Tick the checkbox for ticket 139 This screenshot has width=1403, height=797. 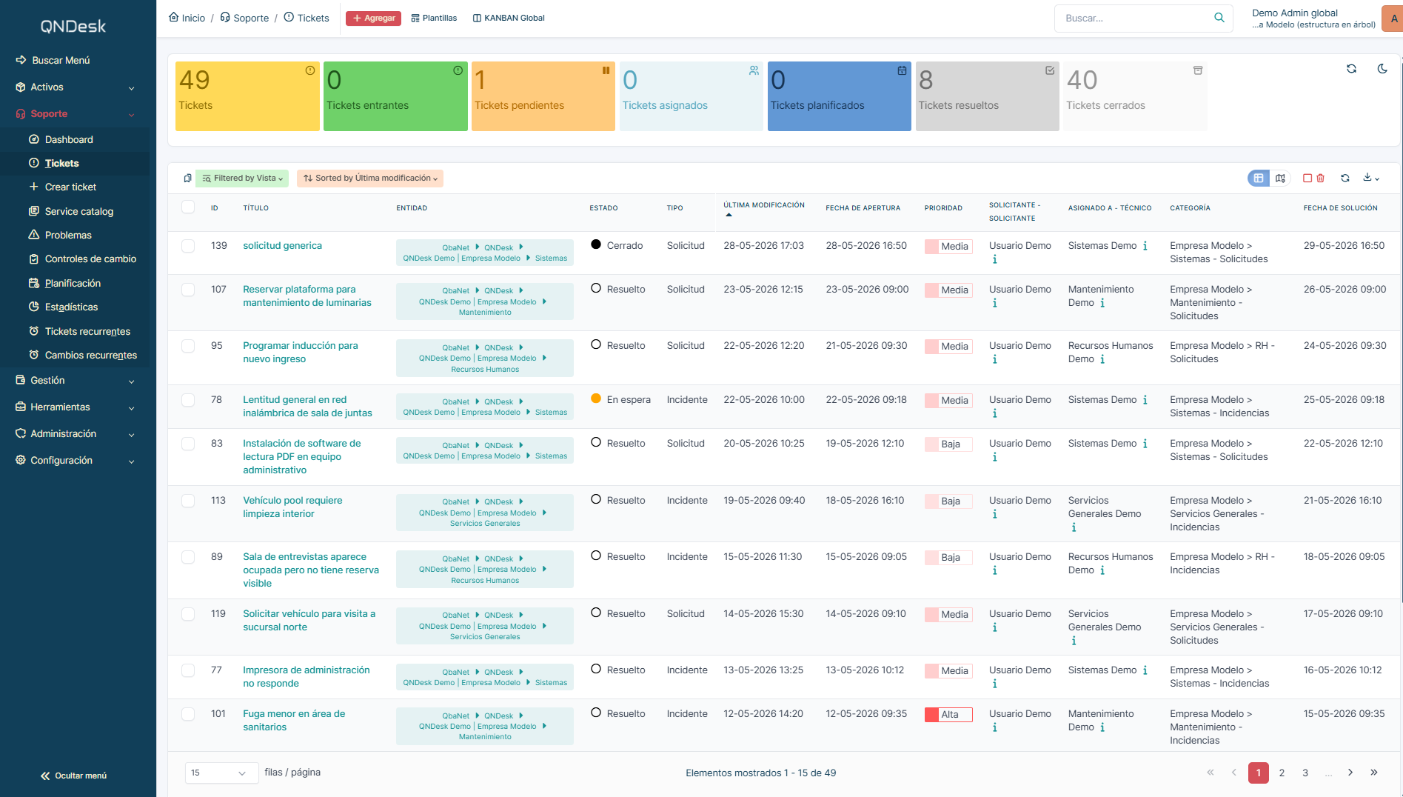[x=188, y=246]
